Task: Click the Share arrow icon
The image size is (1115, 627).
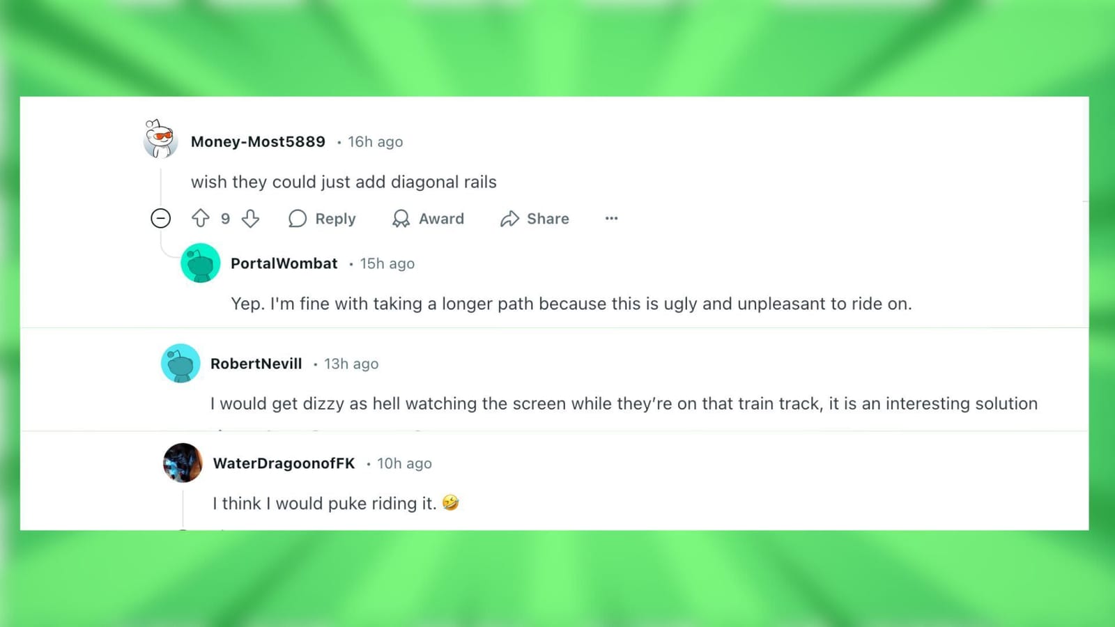Action: (510, 218)
